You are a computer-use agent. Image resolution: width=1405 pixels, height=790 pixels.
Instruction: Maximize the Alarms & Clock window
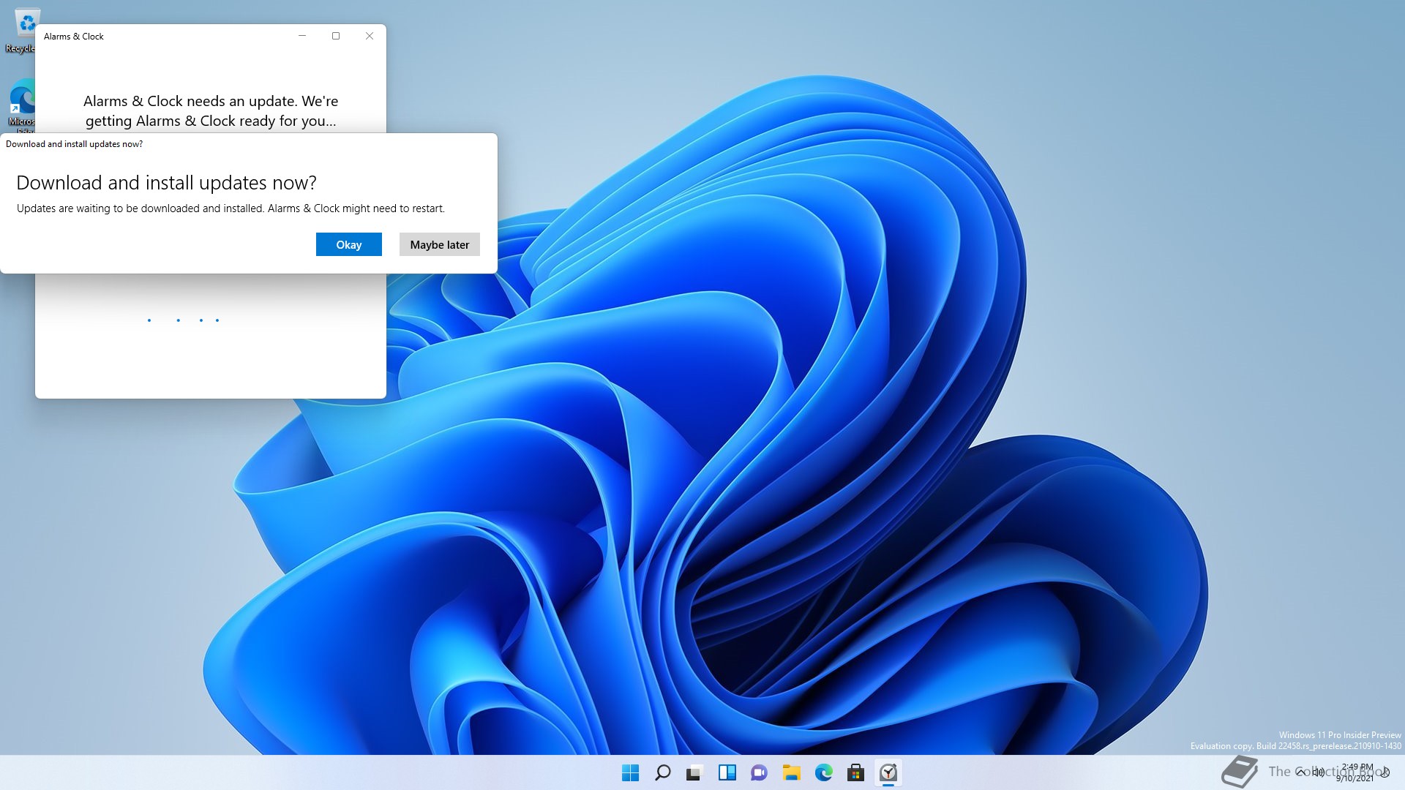[336, 36]
